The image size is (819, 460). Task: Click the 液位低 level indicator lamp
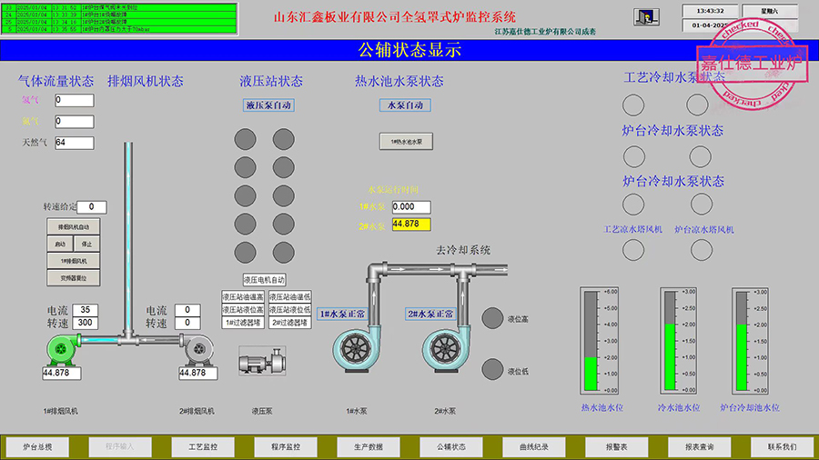point(492,369)
